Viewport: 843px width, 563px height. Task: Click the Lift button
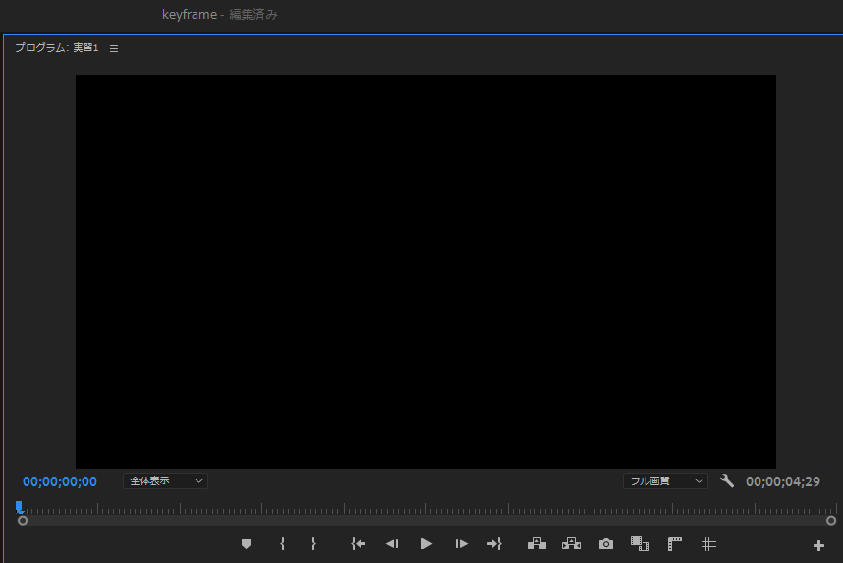pos(536,544)
